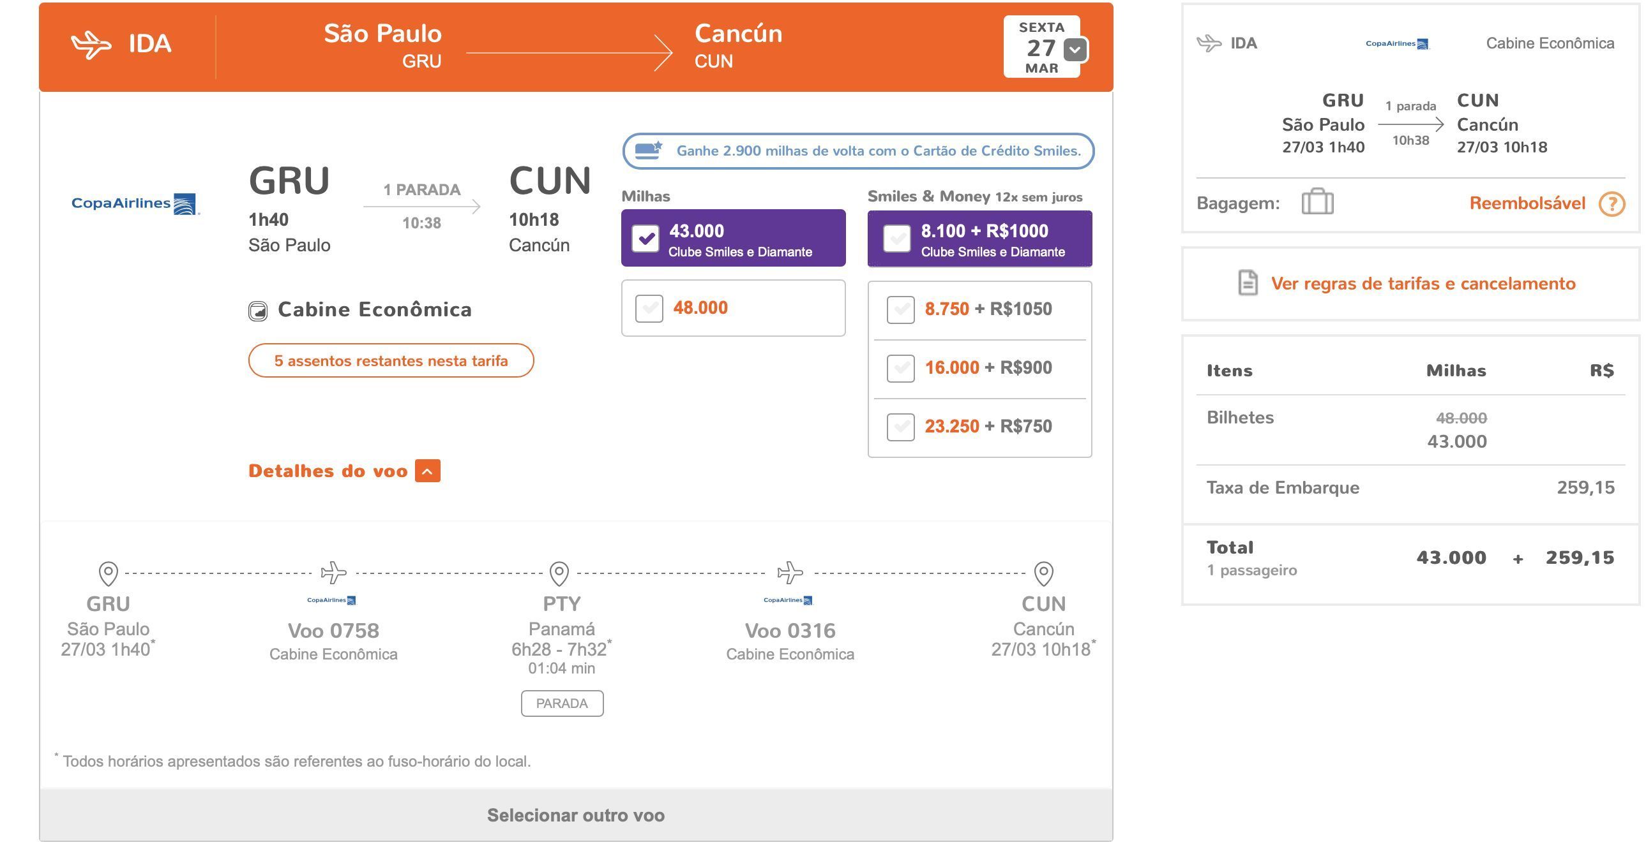This screenshot has width=1646, height=847.
Task: Check the 23.250 + R$750 option
Action: (901, 427)
